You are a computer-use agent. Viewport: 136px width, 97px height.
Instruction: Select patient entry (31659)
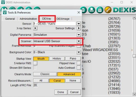point(114,30)
